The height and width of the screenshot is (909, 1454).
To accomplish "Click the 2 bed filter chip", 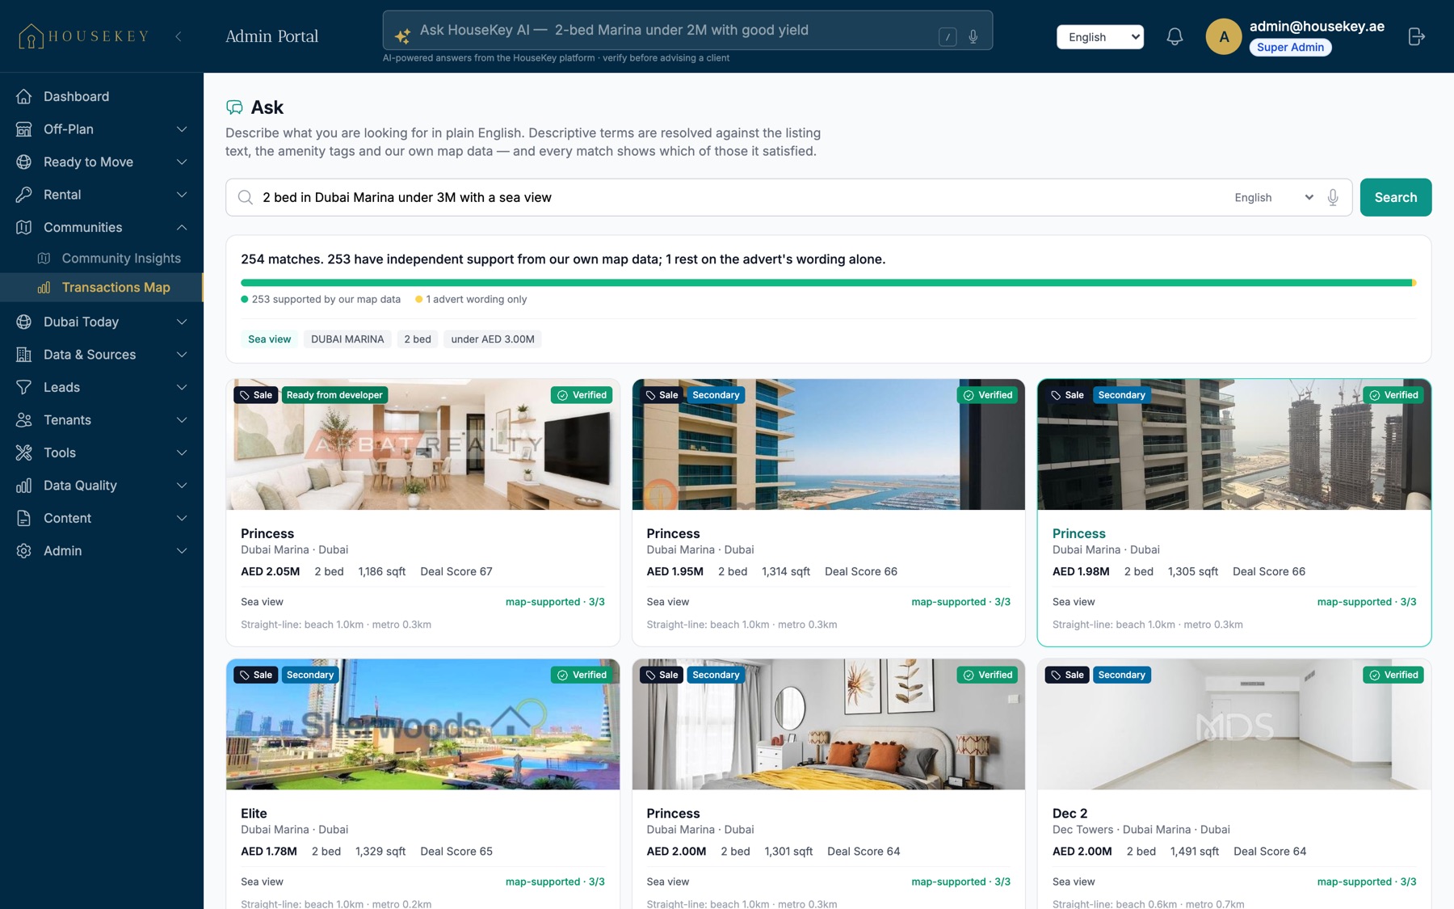I will pyautogui.click(x=418, y=339).
